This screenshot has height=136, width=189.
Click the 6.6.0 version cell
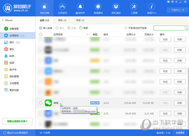pos(106,103)
